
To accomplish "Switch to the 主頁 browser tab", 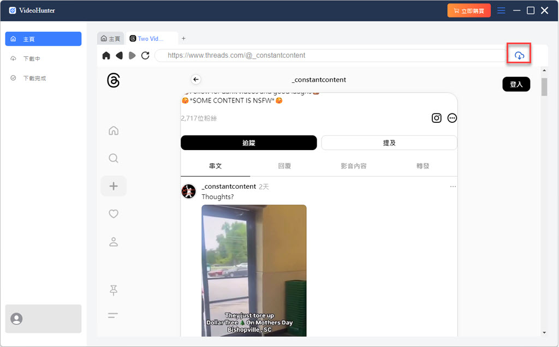I will point(110,39).
